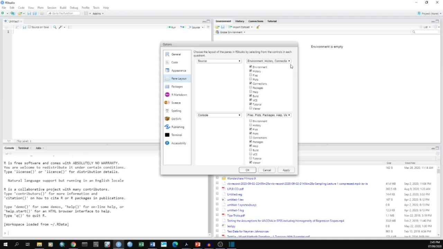This screenshot has height=249, width=443.
Task: Open the Tools menu
Action: pyautogui.click(x=96, y=8)
